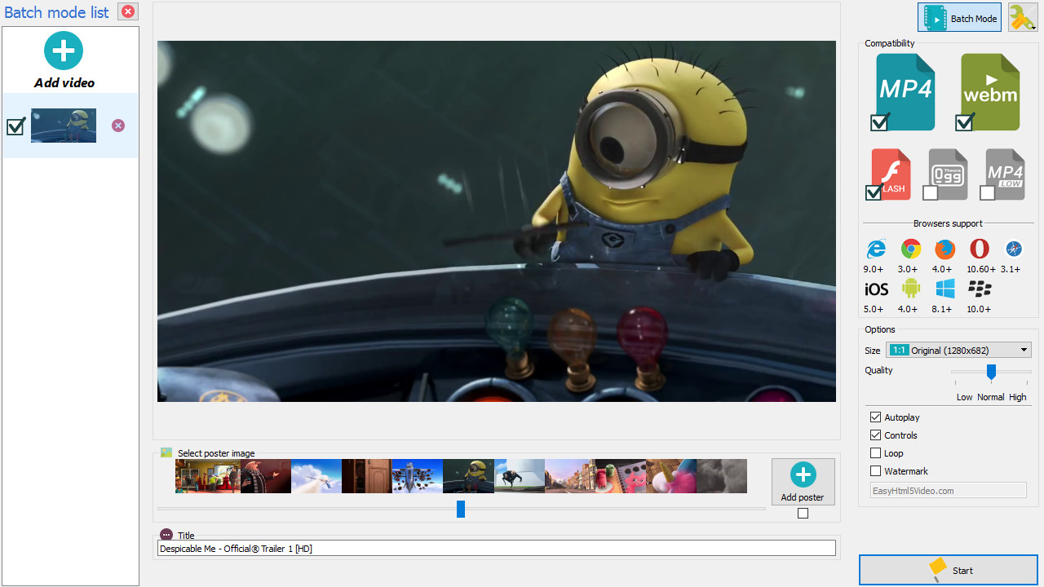The width and height of the screenshot is (1044, 587).
Task: Remove the Minion video from batch list
Action: 118,126
